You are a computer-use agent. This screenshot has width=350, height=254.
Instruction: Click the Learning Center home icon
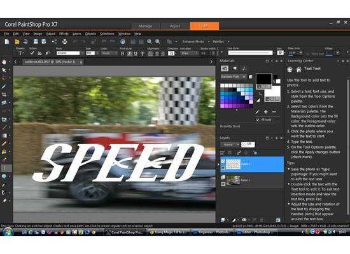[298, 69]
